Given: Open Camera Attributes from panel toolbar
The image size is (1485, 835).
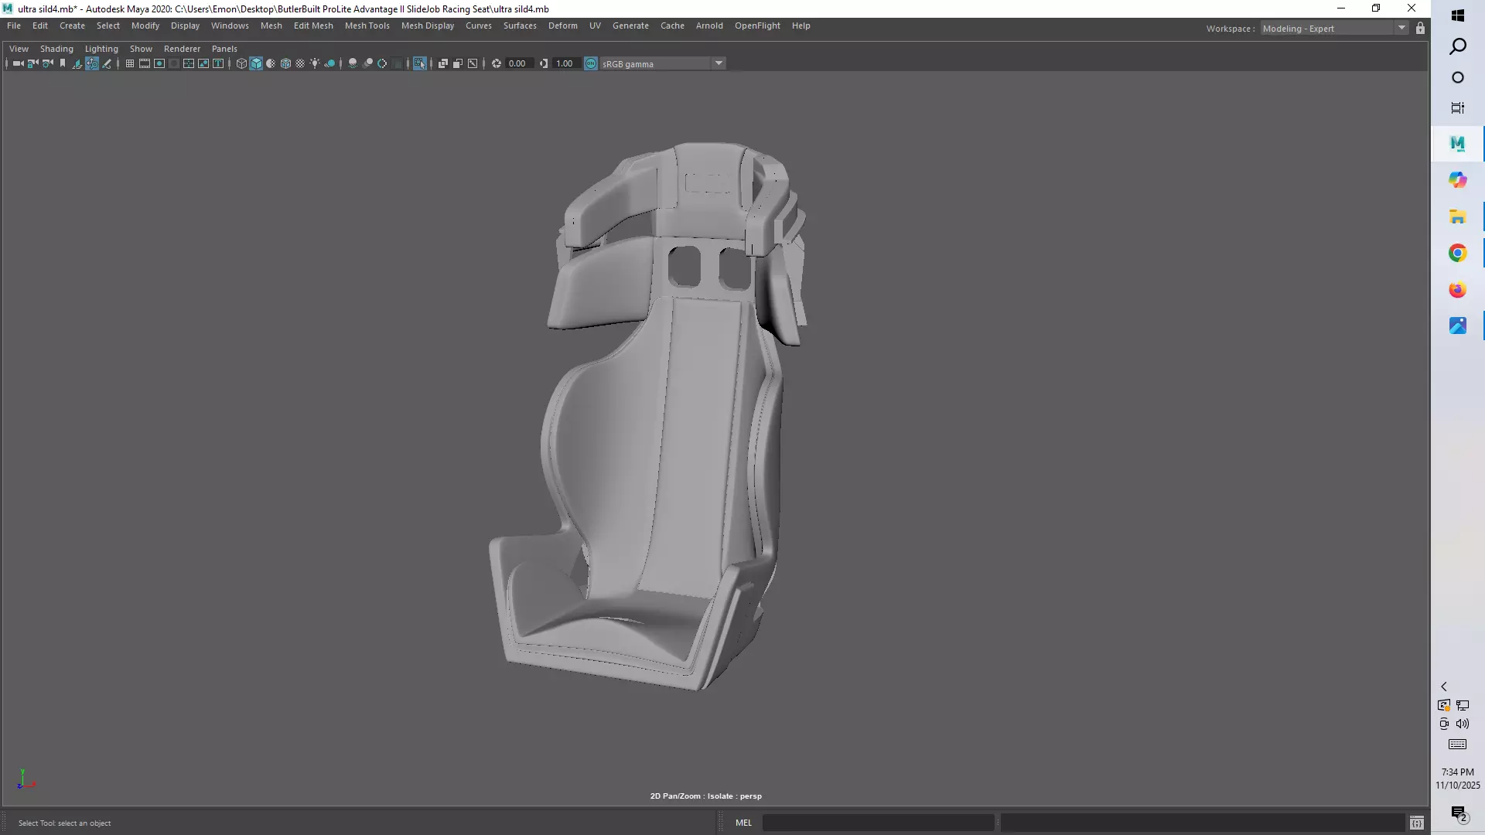Looking at the screenshot, I should (x=48, y=63).
